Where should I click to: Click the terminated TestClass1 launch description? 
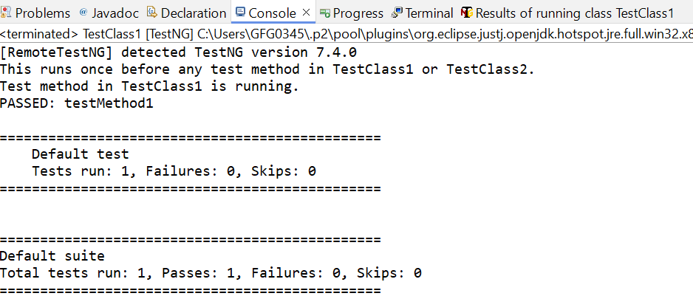point(346,33)
